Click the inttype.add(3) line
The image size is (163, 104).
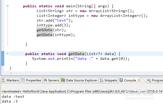pyautogui.click(x=53, y=25)
